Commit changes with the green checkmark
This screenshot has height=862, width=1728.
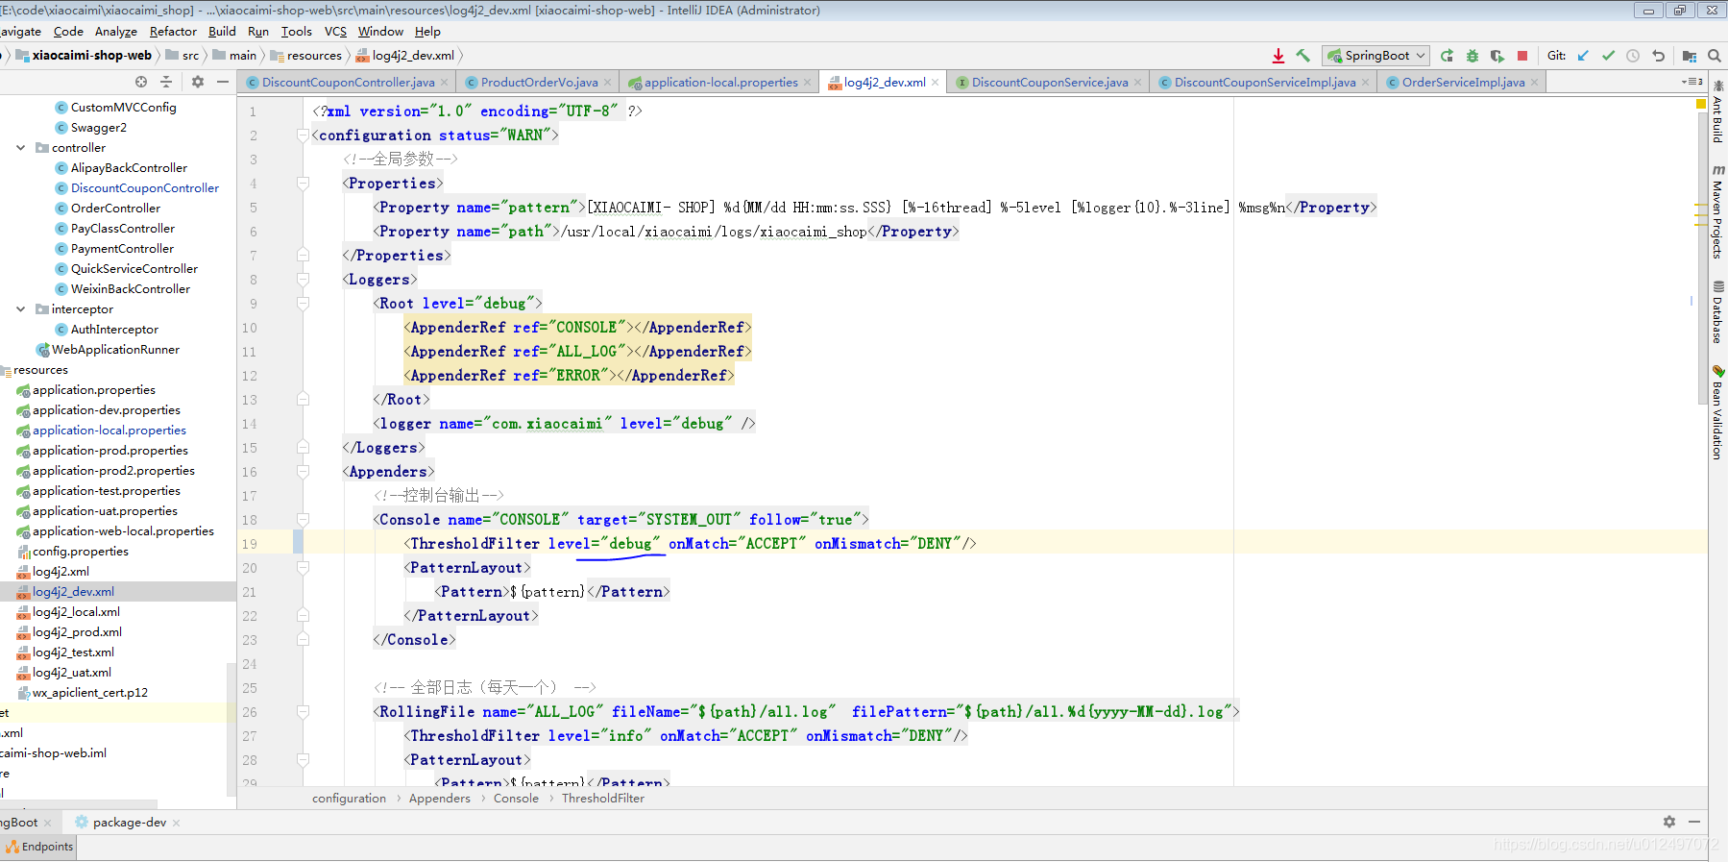(1608, 56)
